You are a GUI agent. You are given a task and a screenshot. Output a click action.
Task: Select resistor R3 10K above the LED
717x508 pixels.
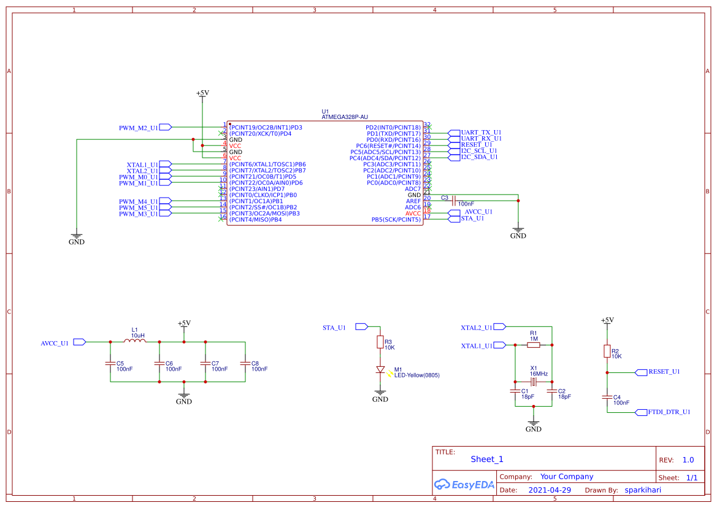pyautogui.click(x=380, y=342)
